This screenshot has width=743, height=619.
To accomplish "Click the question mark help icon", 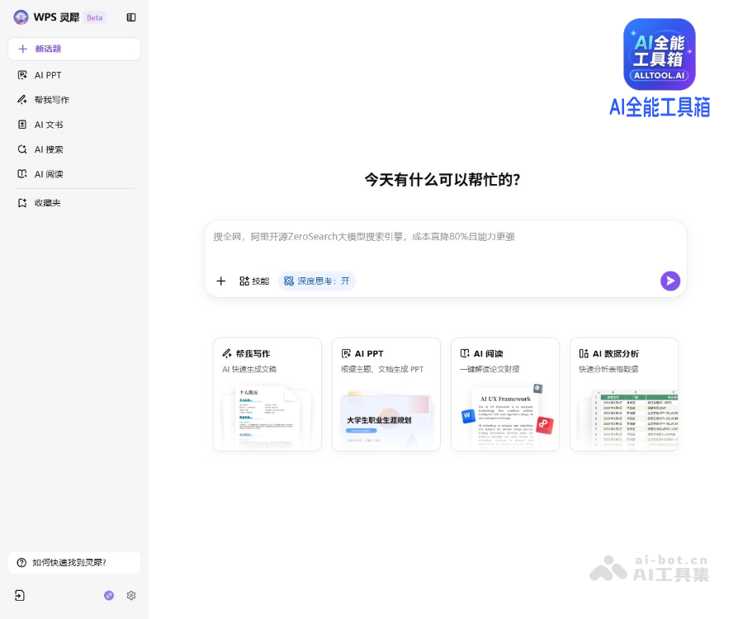I will 21,562.
